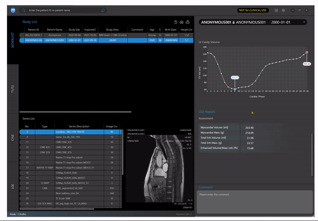Click the sagittal MR image preview
This screenshot has width=318, height=221.
click(x=160, y=169)
